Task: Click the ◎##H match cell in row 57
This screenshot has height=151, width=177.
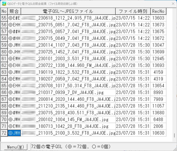Action: [14, 32]
